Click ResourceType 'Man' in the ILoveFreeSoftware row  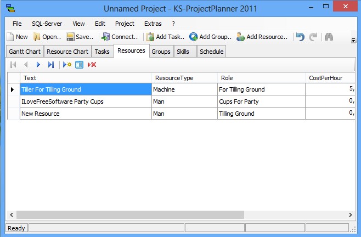(x=185, y=101)
